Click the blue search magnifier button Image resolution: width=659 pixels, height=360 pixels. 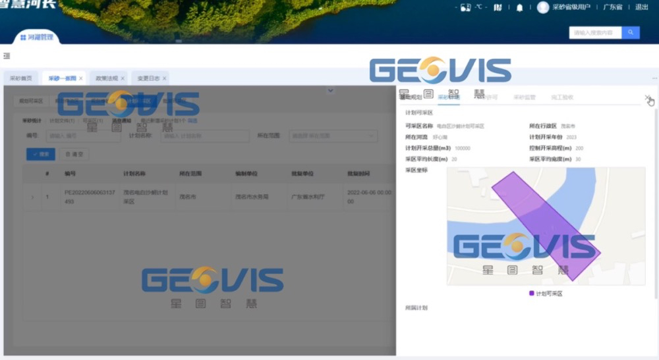tap(631, 32)
